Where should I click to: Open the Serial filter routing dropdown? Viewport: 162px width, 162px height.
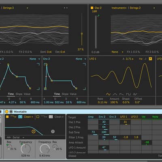[x=19, y=137]
